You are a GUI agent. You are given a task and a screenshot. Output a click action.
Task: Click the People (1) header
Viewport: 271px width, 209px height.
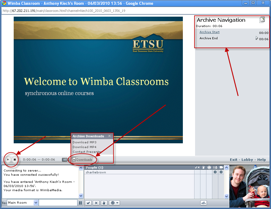coord(94,167)
